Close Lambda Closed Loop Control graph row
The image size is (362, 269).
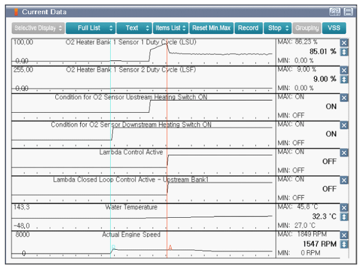(x=344, y=180)
